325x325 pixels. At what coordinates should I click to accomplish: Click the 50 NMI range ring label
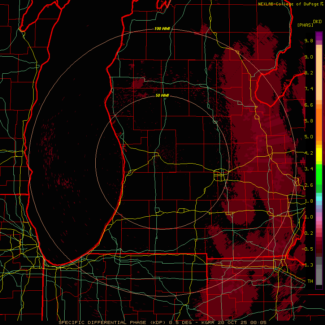[162, 95]
